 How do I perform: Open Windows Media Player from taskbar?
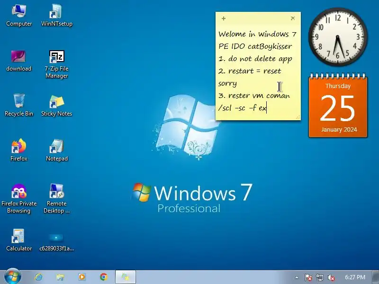point(82,277)
